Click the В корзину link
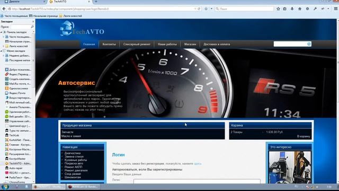This screenshot has height=191, width=339. pyautogui.click(x=304, y=136)
